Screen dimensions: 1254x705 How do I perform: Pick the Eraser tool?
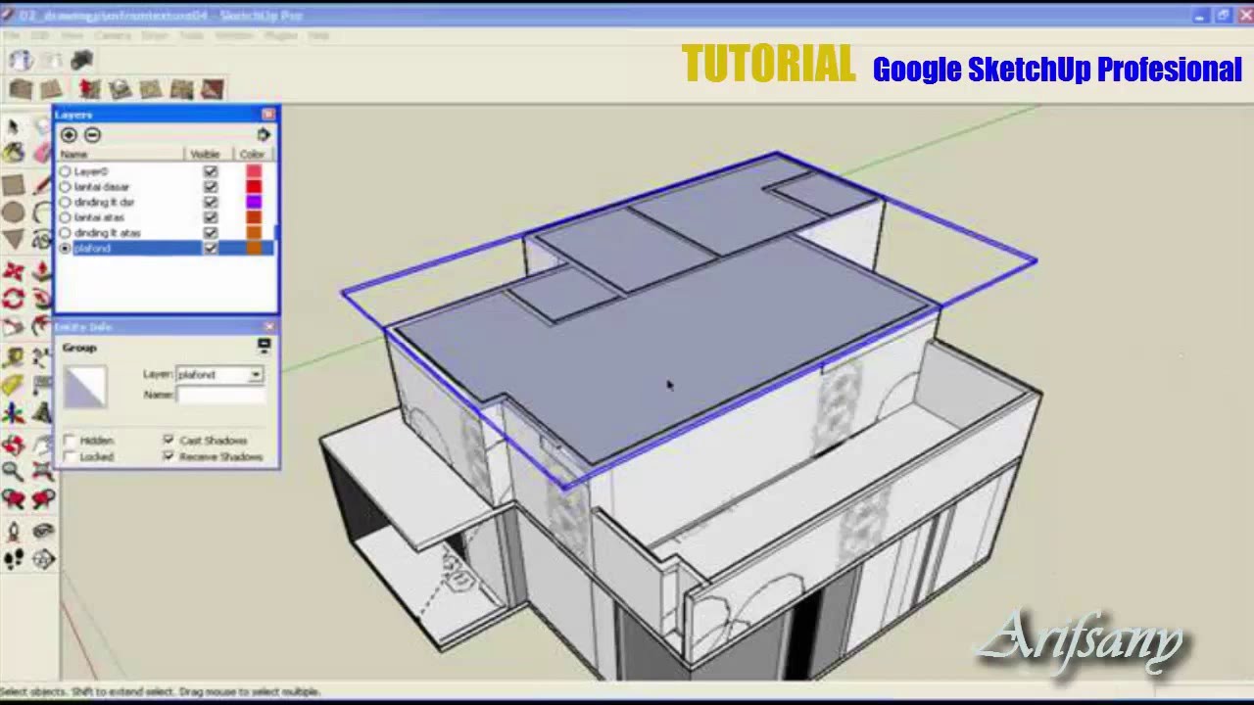click(41, 153)
